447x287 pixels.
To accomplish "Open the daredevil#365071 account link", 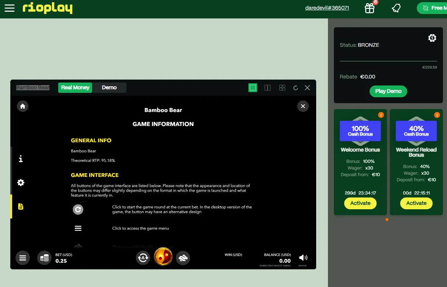I will [327, 8].
